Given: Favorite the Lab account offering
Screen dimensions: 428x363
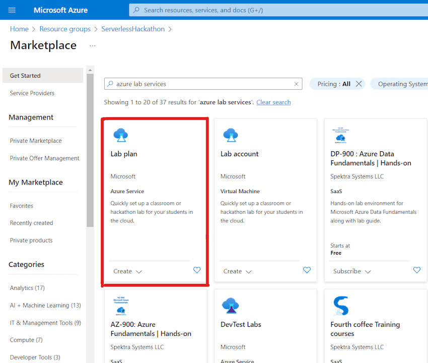Looking at the screenshot, I should coord(307,270).
